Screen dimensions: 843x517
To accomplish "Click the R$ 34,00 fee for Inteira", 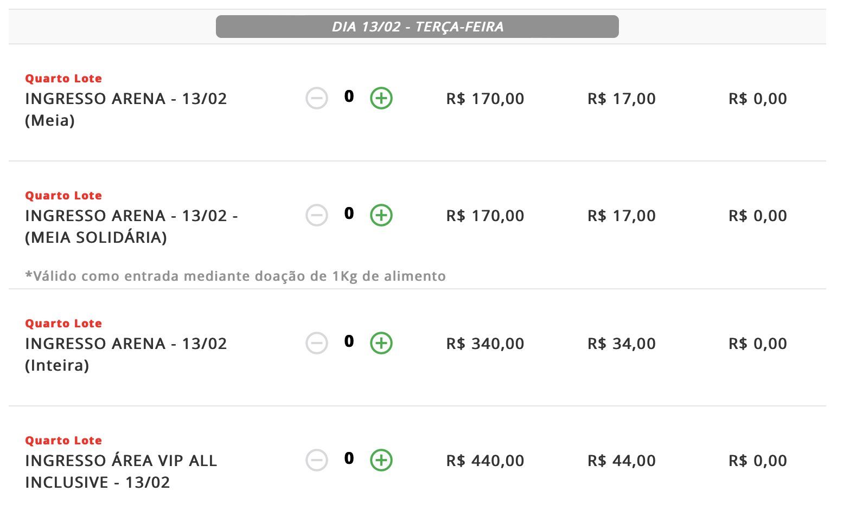I will tap(622, 344).
